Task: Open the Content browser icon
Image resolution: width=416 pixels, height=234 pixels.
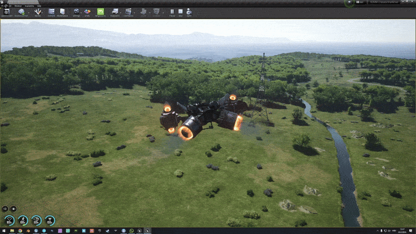Action: point(51,11)
